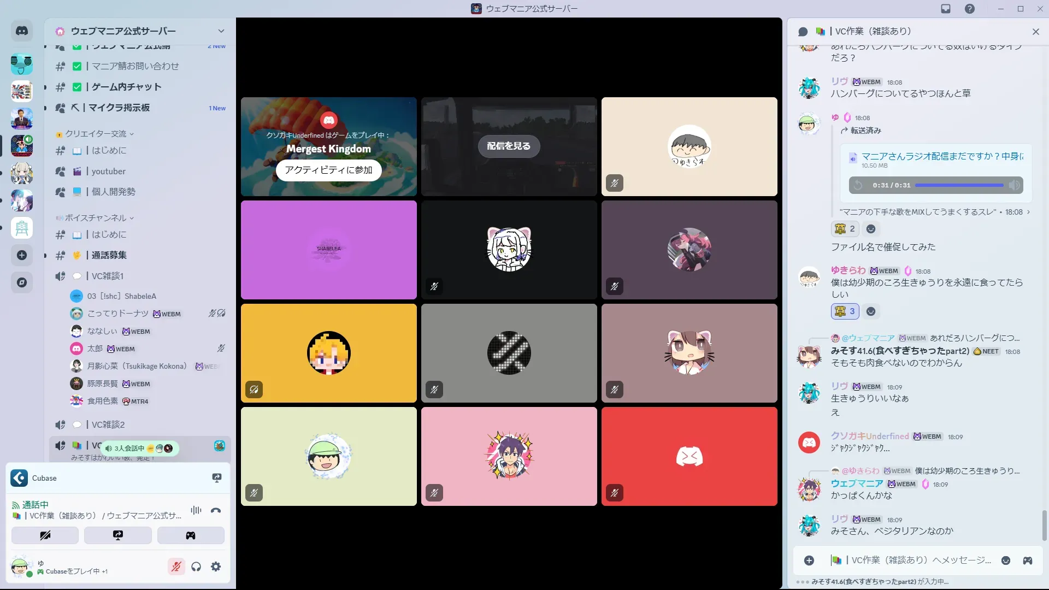This screenshot has height=590, width=1049.
Task: Open the help question mark icon
Action: 970,9
